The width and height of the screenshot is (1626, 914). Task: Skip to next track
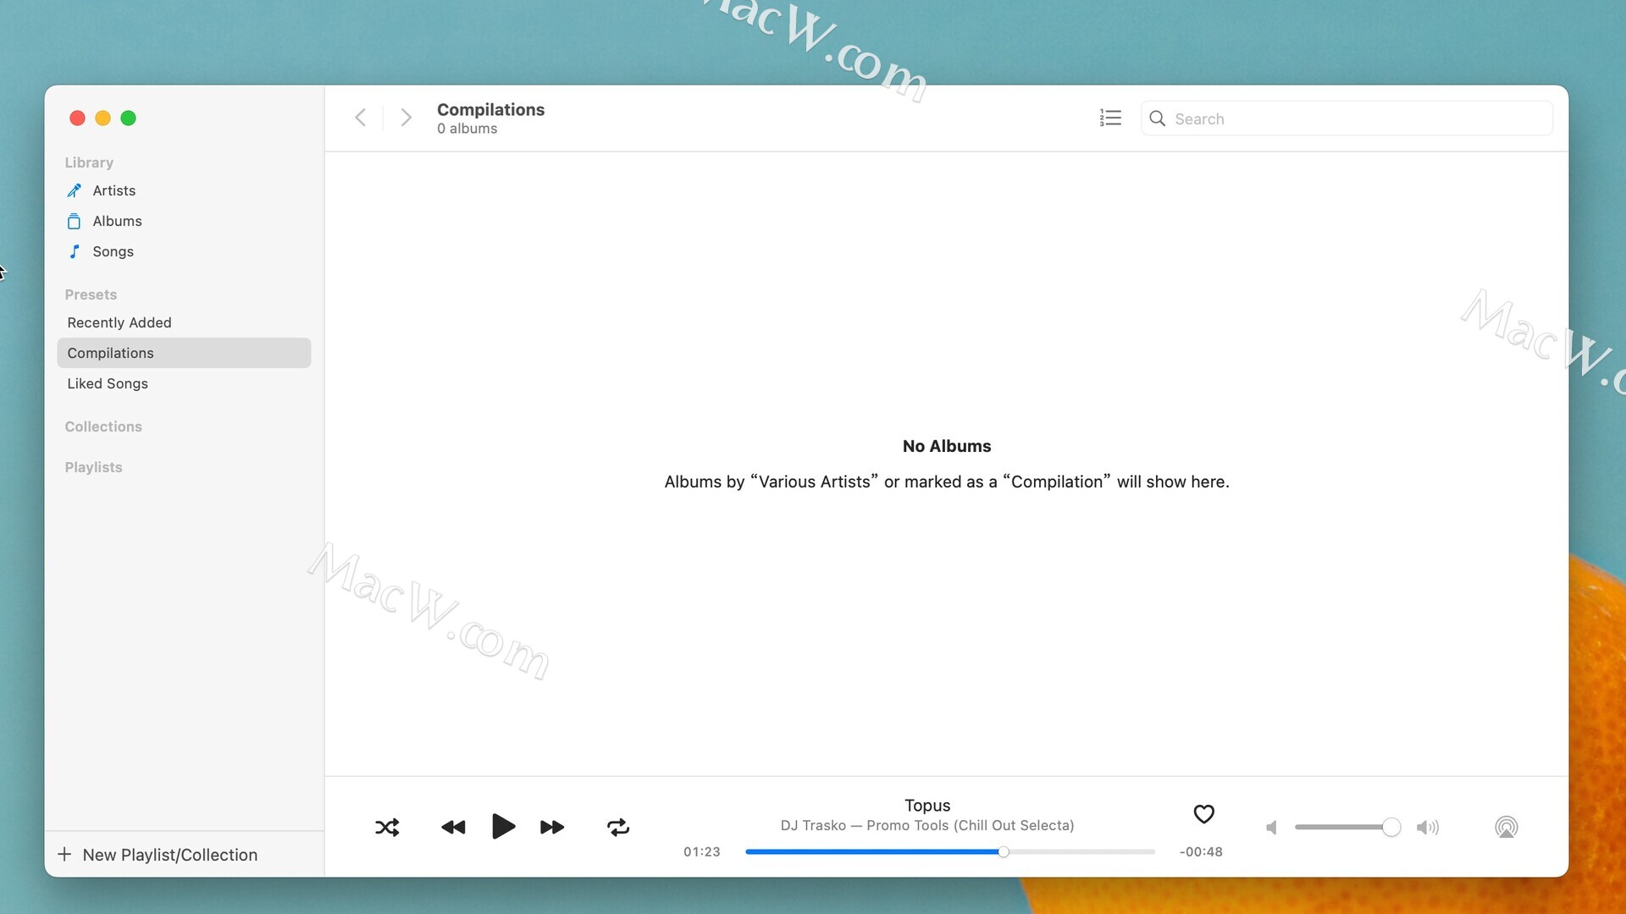pos(552,827)
